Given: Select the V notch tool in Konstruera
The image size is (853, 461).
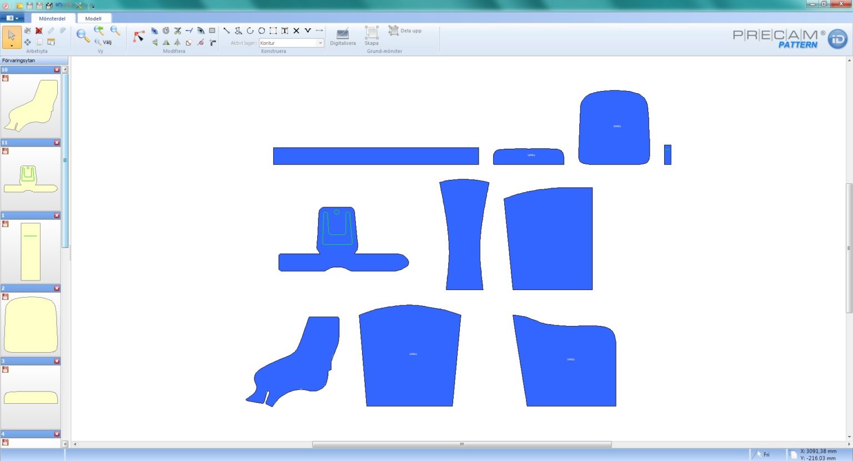Looking at the screenshot, I should click(x=308, y=31).
